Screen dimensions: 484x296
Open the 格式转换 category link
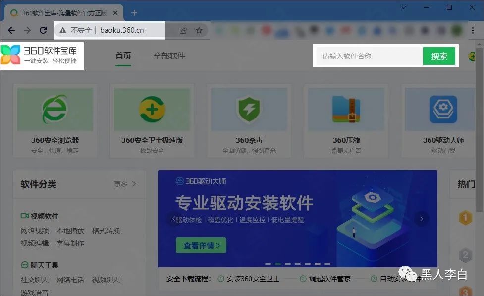106,231
